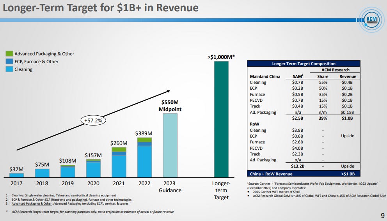Viewport: 387px width, 221px height.
Task: Click the 'Longer Term Target Composition' table header
Action: tap(304, 64)
